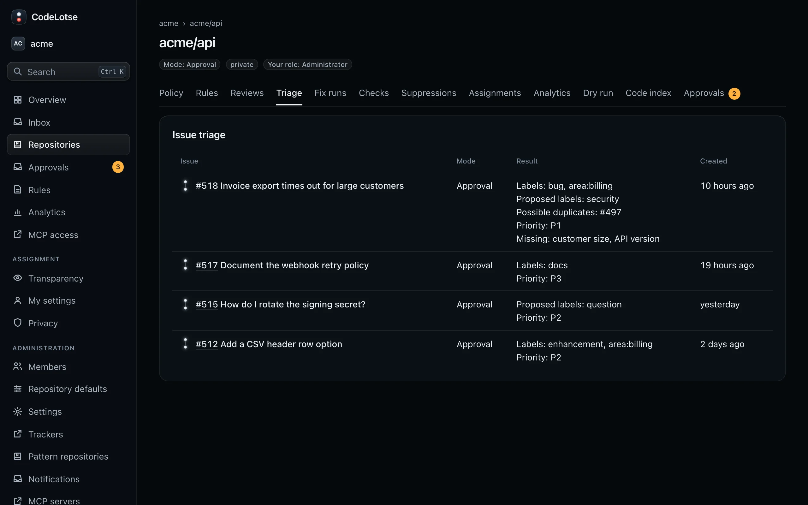Click the Result column header
The image size is (808, 505).
click(527, 161)
